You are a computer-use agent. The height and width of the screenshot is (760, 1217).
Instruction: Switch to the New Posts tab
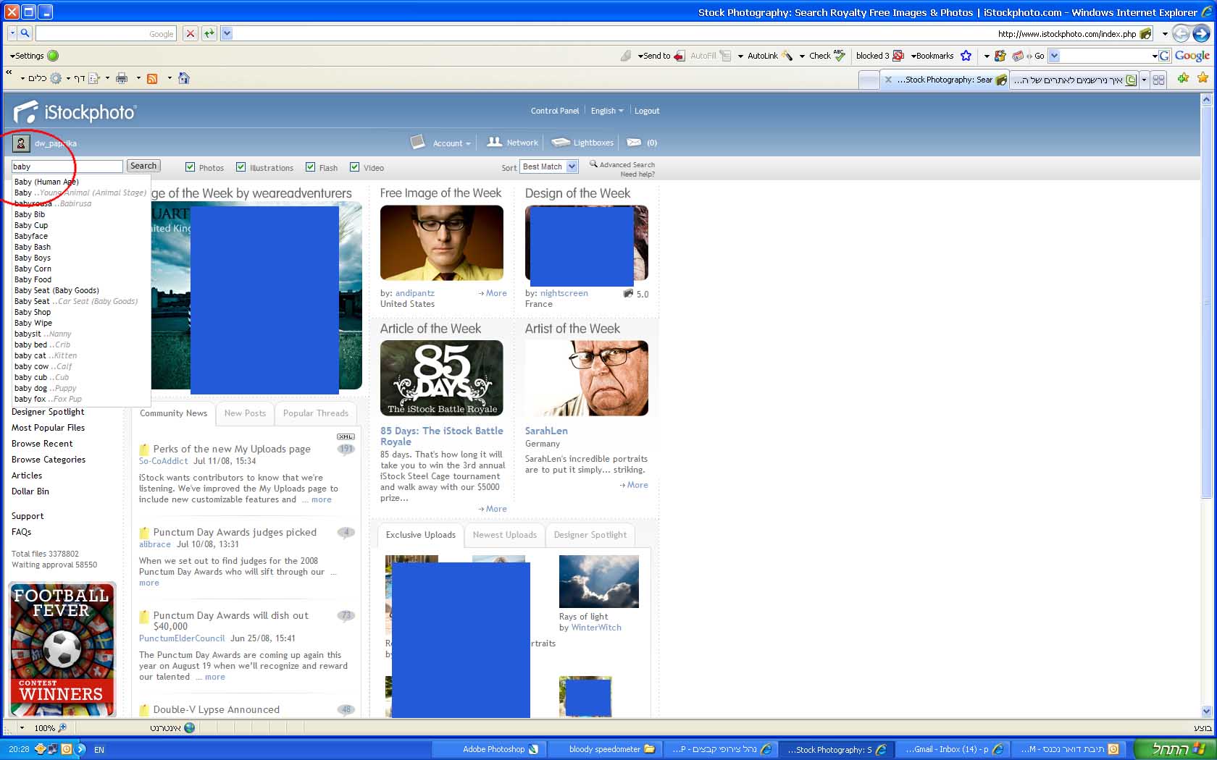(x=245, y=413)
